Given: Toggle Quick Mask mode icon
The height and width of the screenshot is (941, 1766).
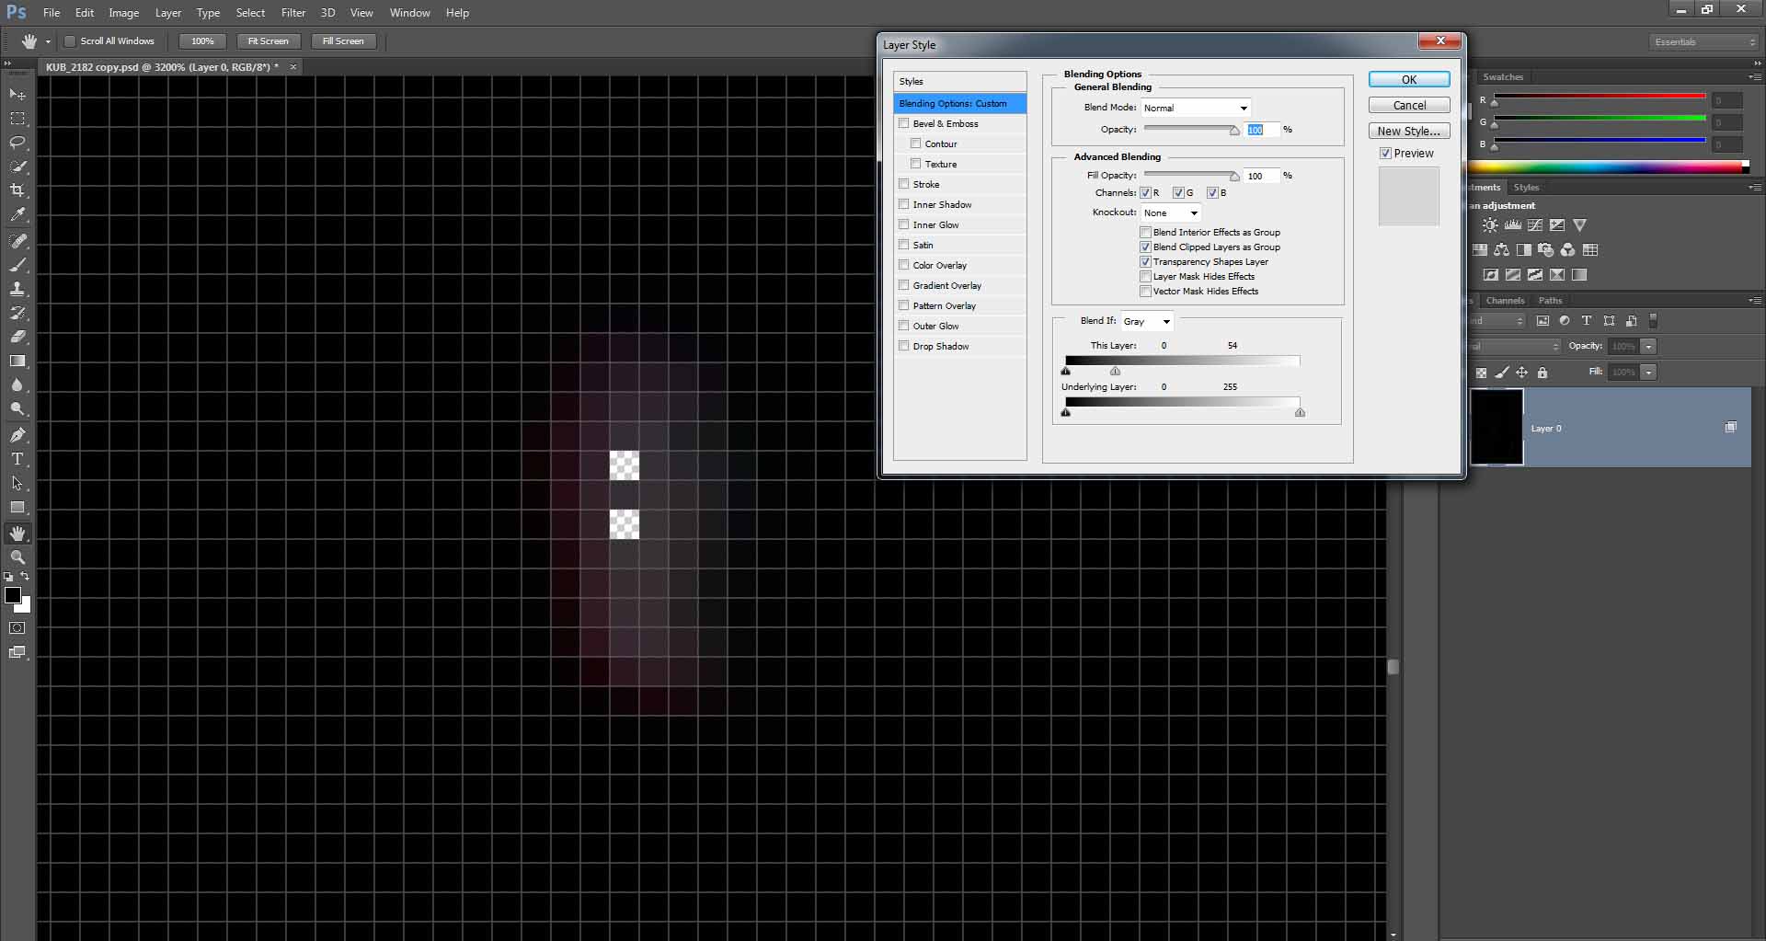Looking at the screenshot, I should 17,628.
